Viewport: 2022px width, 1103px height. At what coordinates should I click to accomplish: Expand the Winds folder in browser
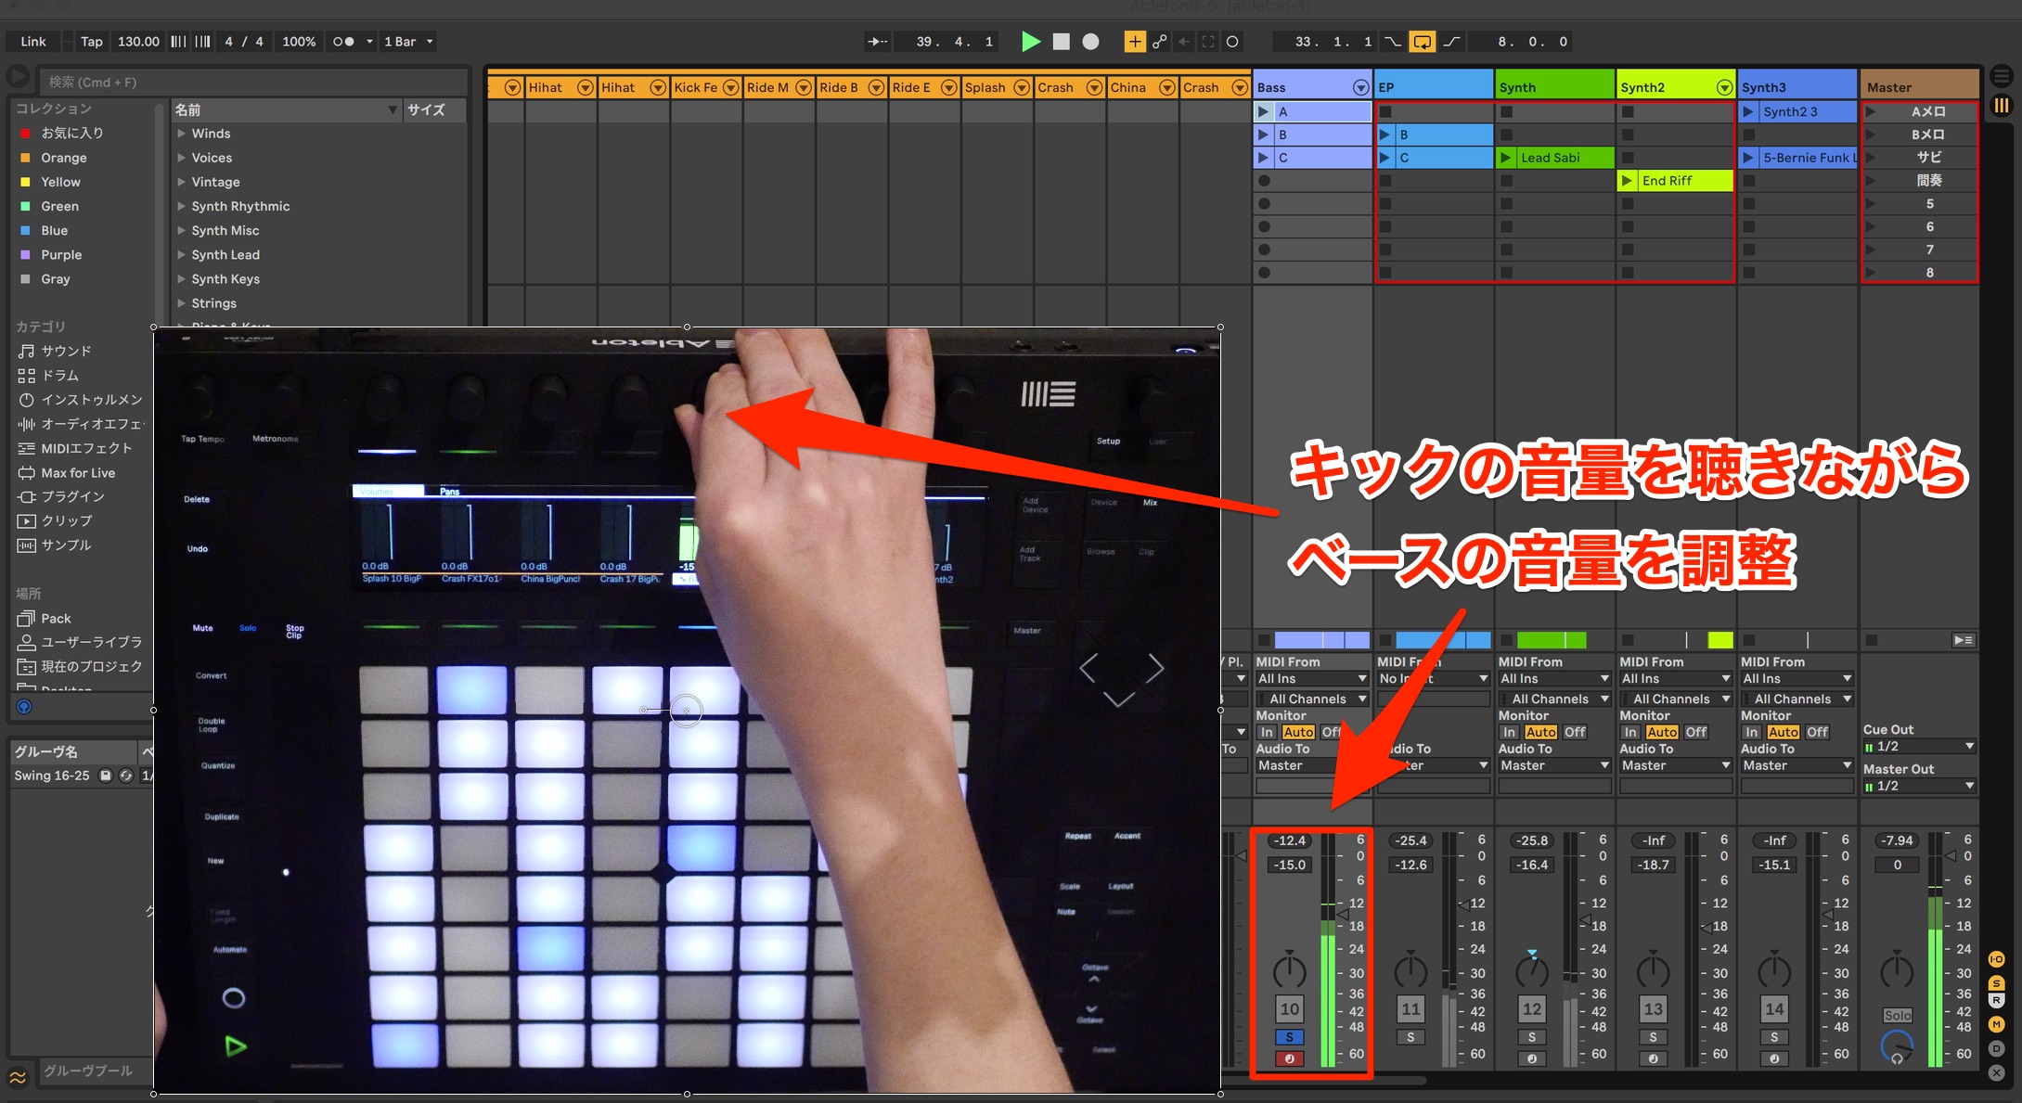click(182, 134)
